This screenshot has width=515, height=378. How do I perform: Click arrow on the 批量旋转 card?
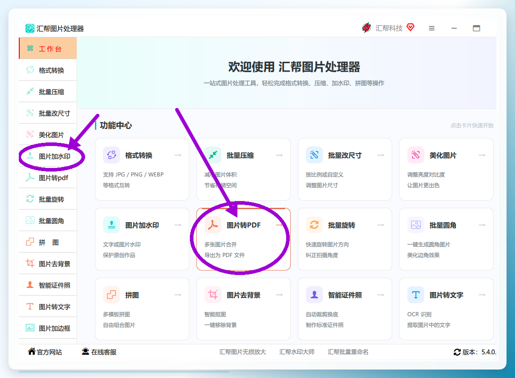point(381,225)
